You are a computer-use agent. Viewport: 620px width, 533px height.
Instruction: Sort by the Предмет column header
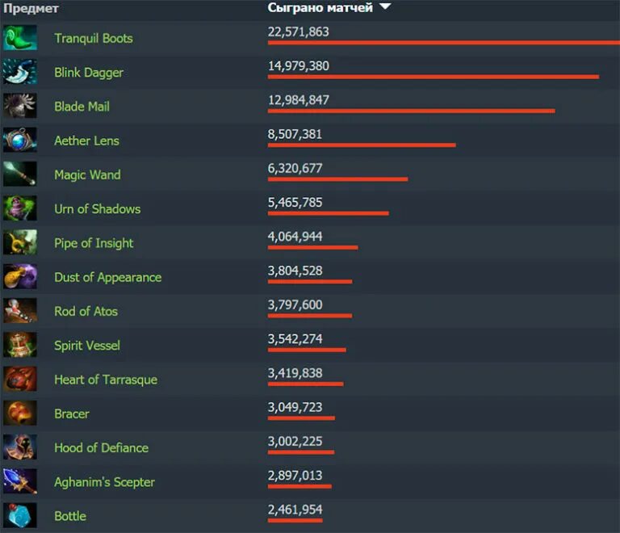[x=31, y=8]
